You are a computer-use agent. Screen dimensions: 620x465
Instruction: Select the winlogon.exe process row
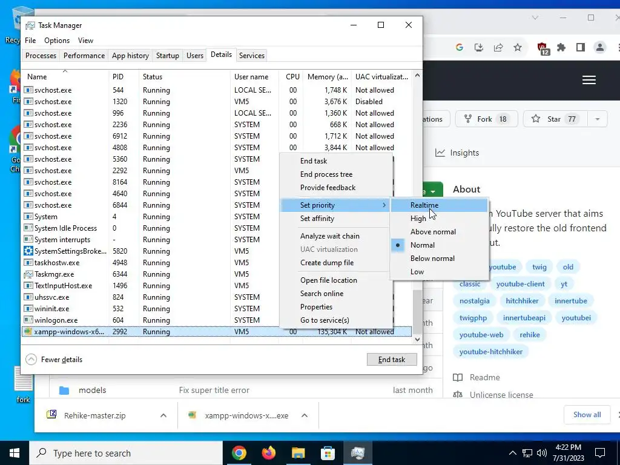point(150,320)
